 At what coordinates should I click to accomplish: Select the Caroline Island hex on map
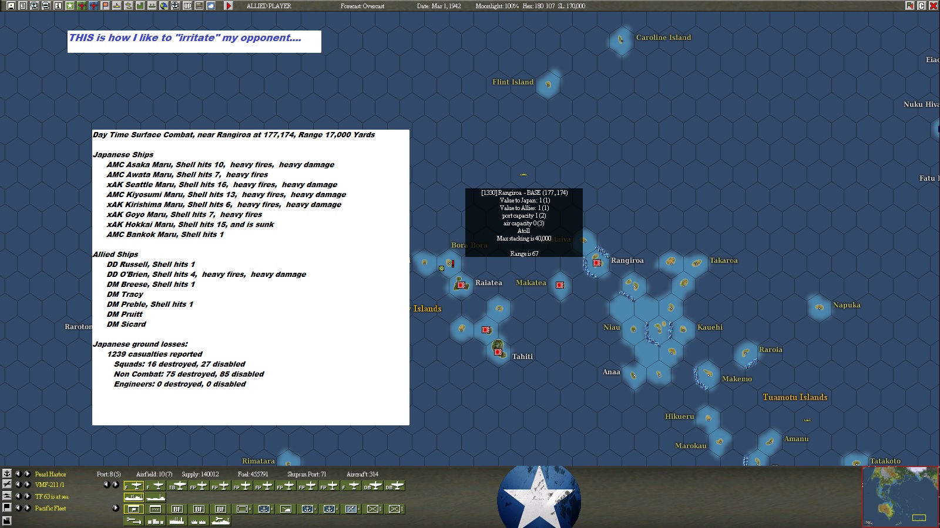pos(621,40)
